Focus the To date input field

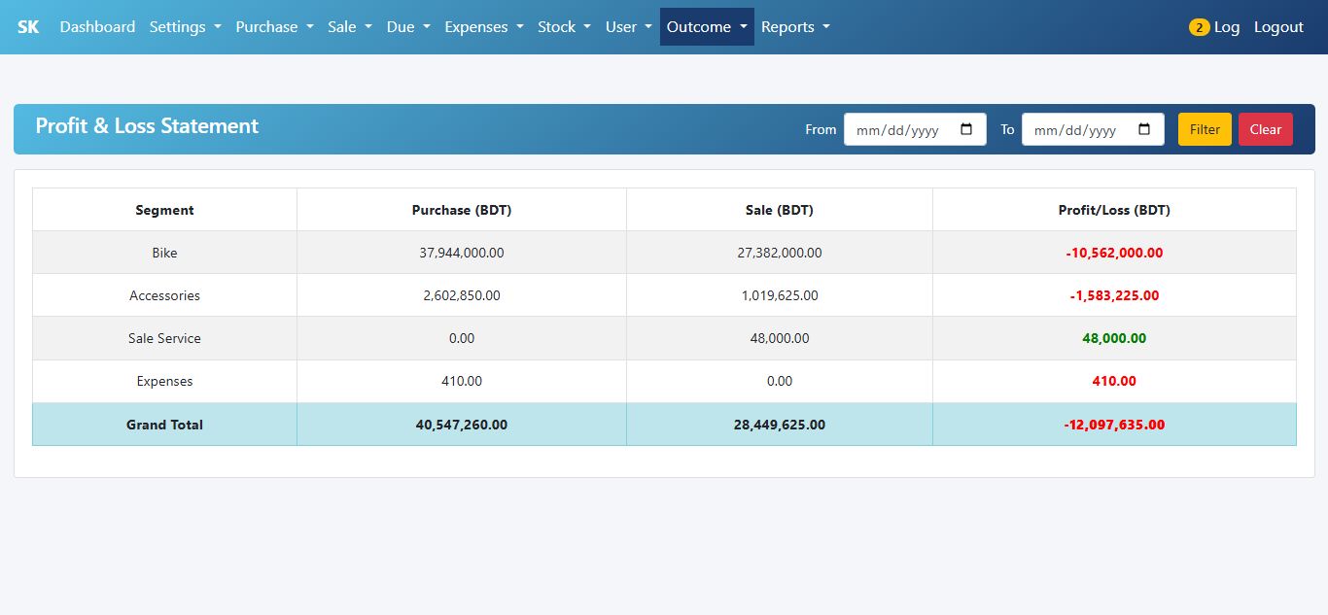coord(1077,129)
